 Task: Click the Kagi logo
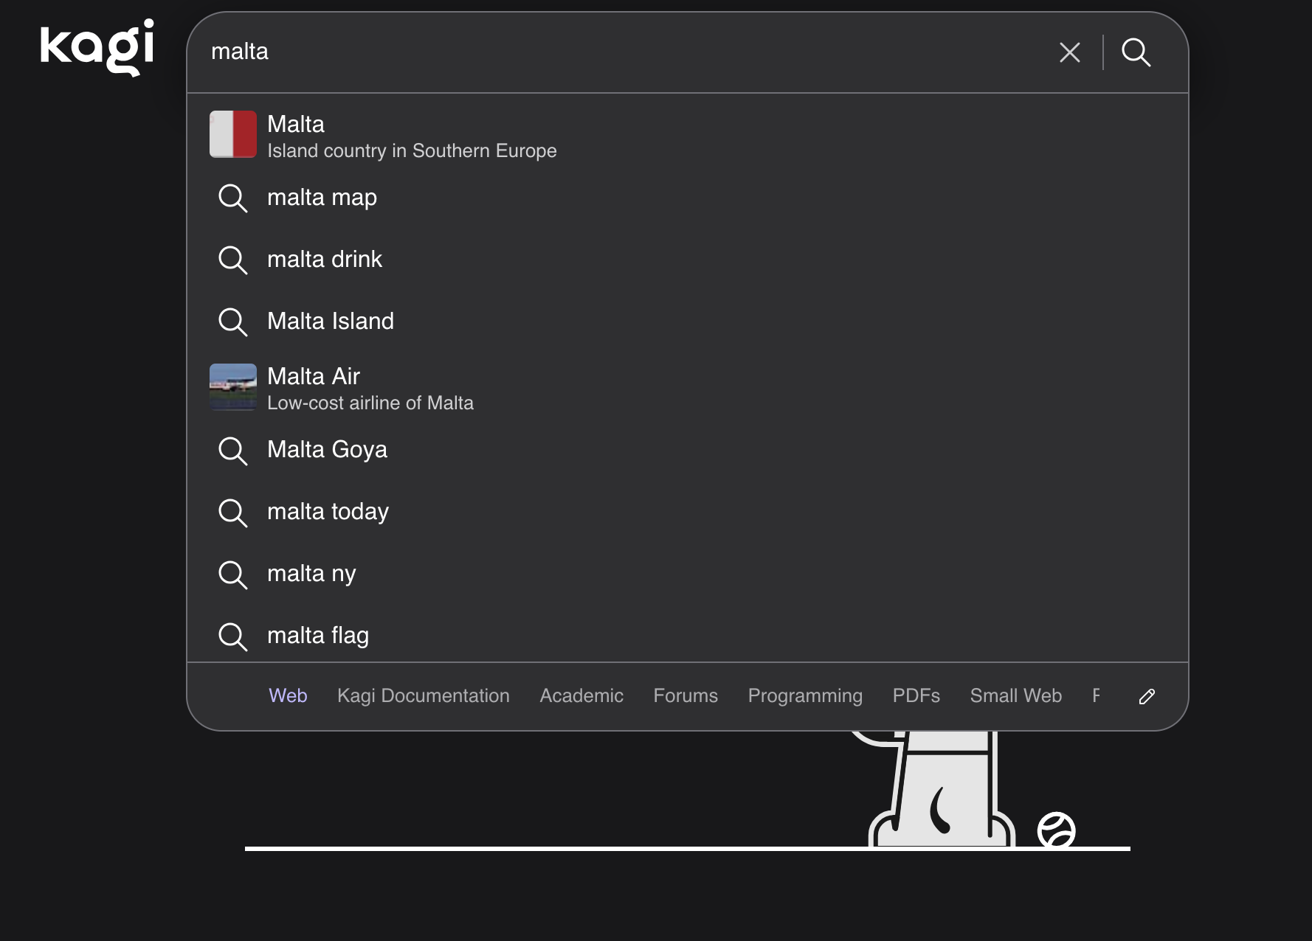point(97,47)
